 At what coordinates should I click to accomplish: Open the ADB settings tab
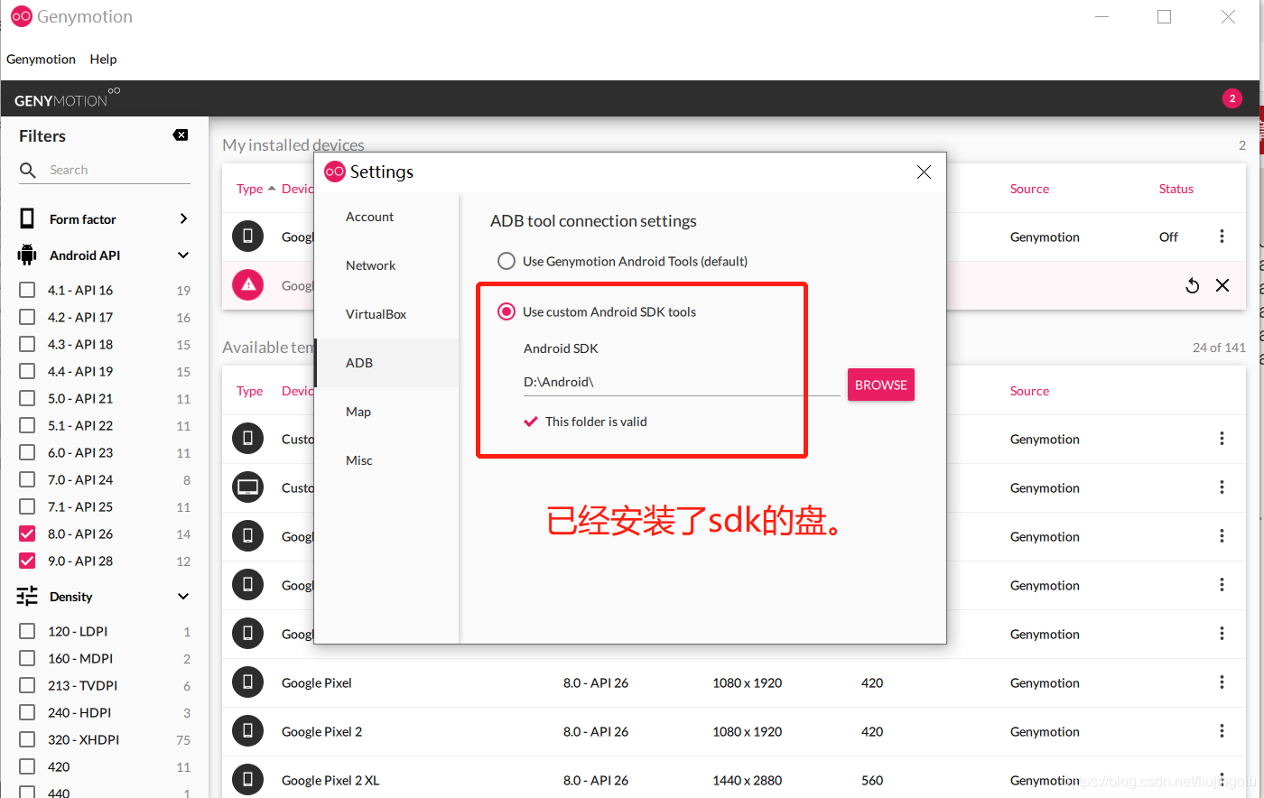(x=386, y=363)
